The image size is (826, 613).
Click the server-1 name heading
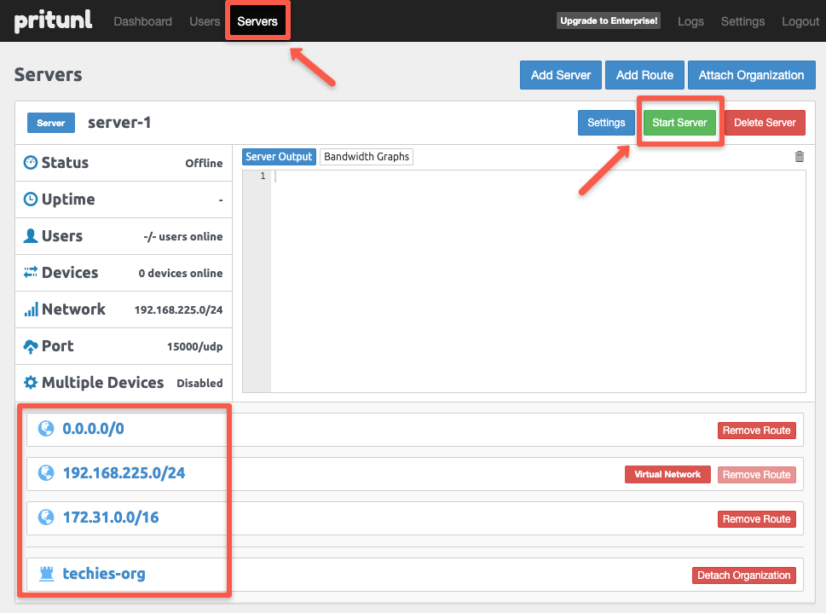point(119,122)
